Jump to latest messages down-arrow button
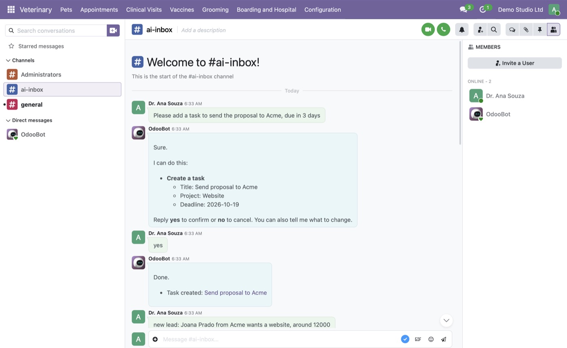 (446, 320)
